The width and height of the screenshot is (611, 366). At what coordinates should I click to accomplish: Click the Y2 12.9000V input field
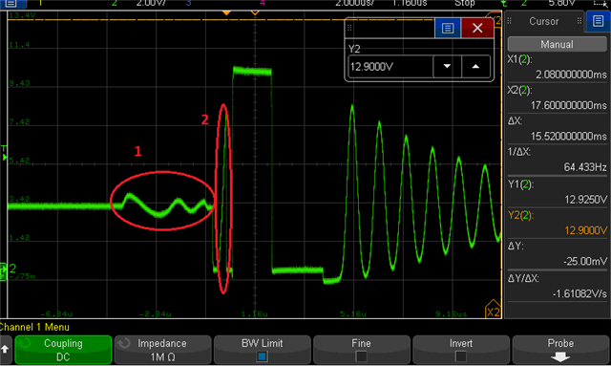(390, 67)
